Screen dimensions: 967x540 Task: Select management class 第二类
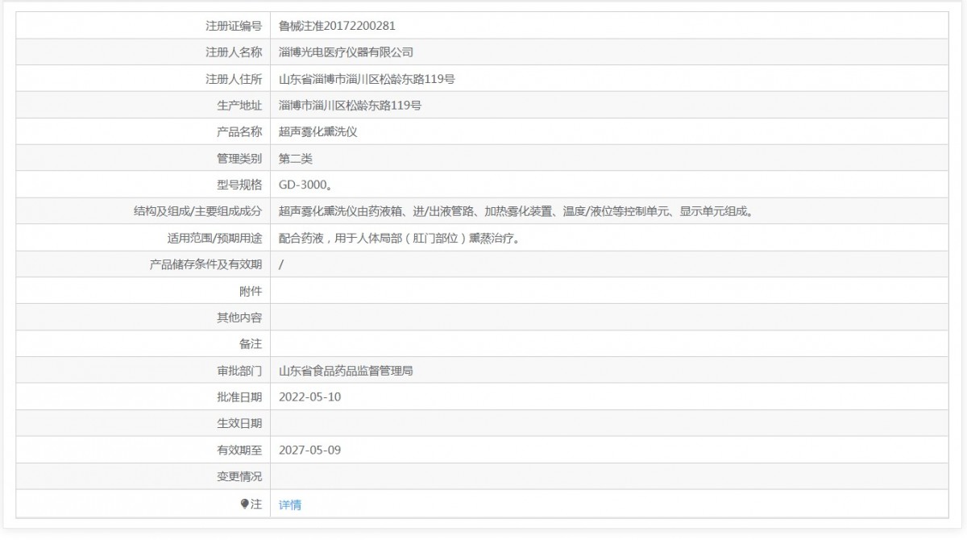tap(296, 159)
